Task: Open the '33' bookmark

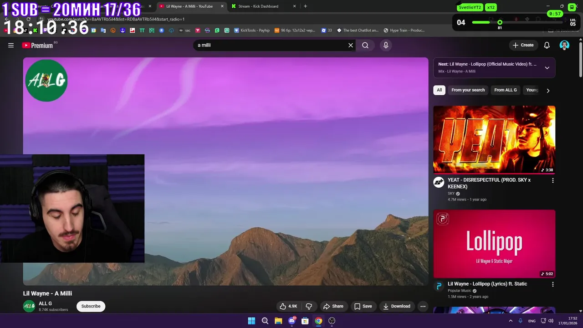Action: point(327,31)
